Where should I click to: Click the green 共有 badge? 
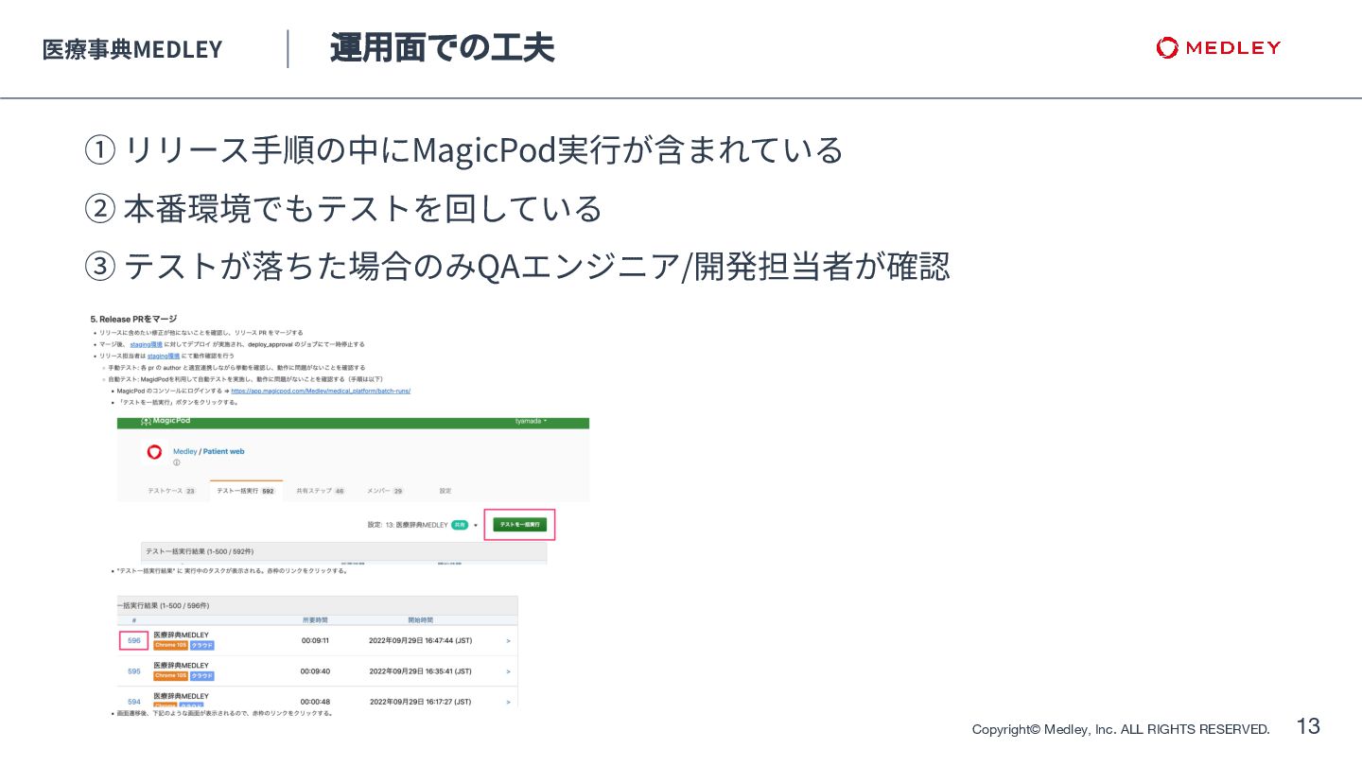click(x=460, y=525)
